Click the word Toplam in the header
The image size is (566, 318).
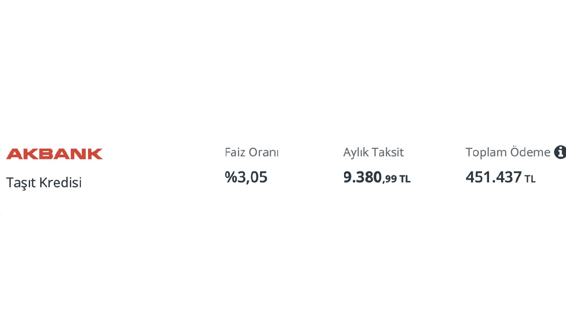pyautogui.click(x=486, y=153)
